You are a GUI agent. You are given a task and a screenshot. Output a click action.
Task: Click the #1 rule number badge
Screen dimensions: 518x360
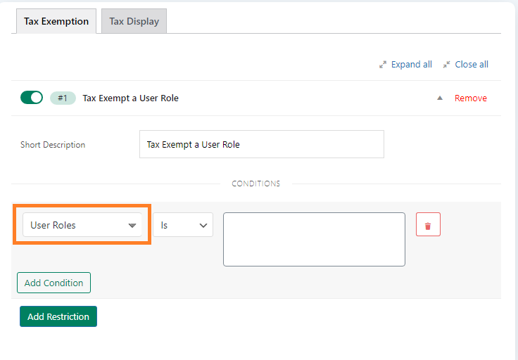click(63, 98)
